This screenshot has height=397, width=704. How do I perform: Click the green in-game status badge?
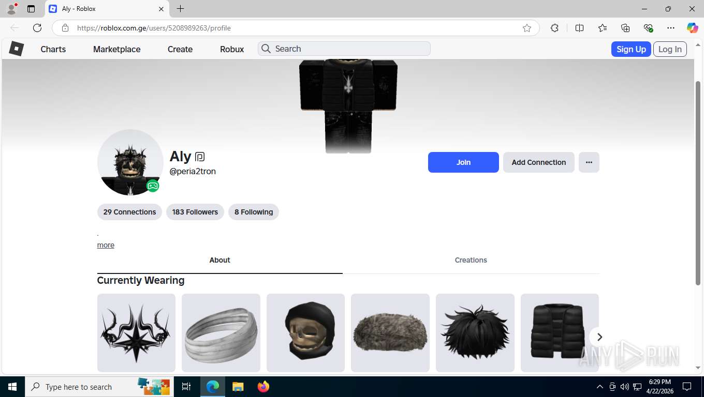[x=153, y=186]
